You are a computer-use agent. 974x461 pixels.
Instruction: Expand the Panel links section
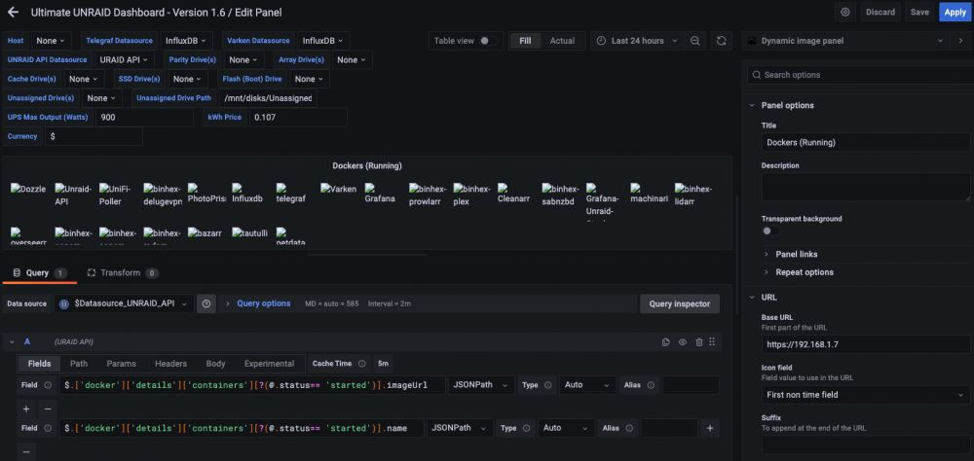point(796,255)
